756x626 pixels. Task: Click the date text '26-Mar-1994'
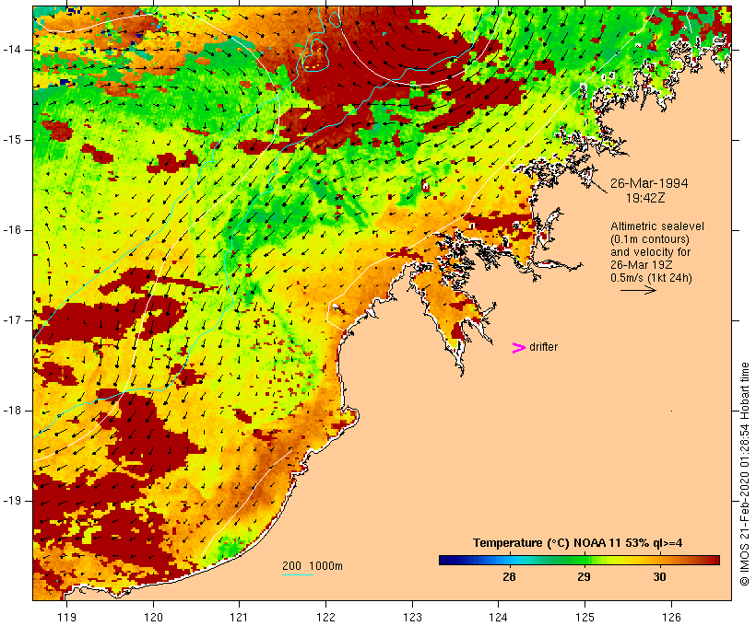pos(649,183)
